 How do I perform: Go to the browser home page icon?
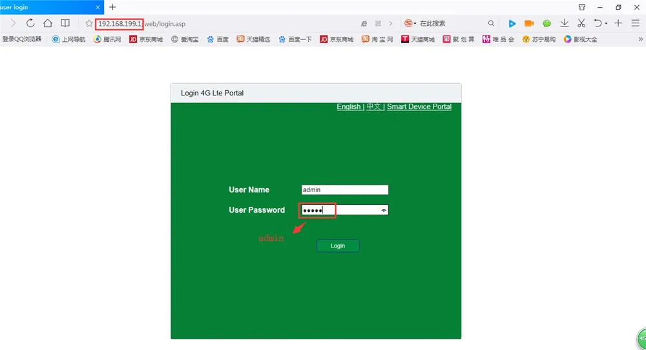pyautogui.click(x=47, y=23)
